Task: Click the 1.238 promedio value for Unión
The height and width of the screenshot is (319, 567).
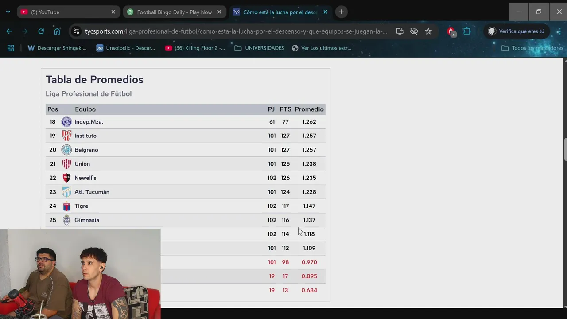Action: (309, 164)
